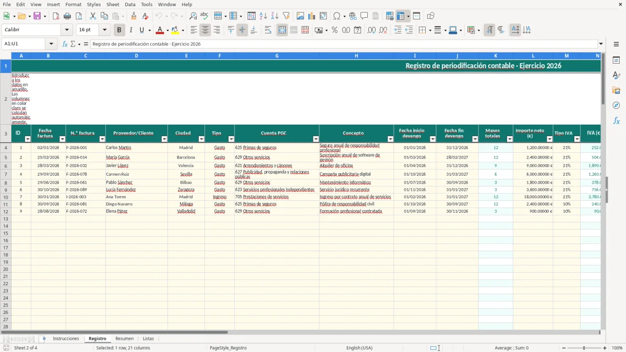The width and height of the screenshot is (626, 352).
Task: Expand the formula bar with its arrow
Action: coord(601,44)
